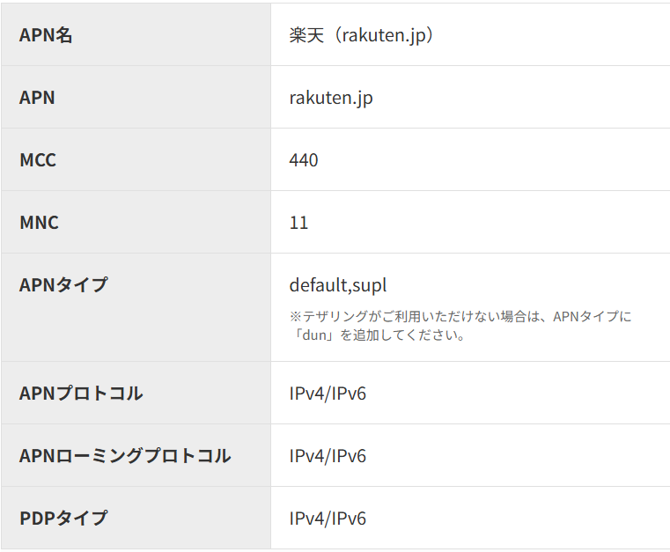Image resolution: width=670 pixels, height=552 pixels.
Task: Click the tethering note about dun
Action: [460, 326]
